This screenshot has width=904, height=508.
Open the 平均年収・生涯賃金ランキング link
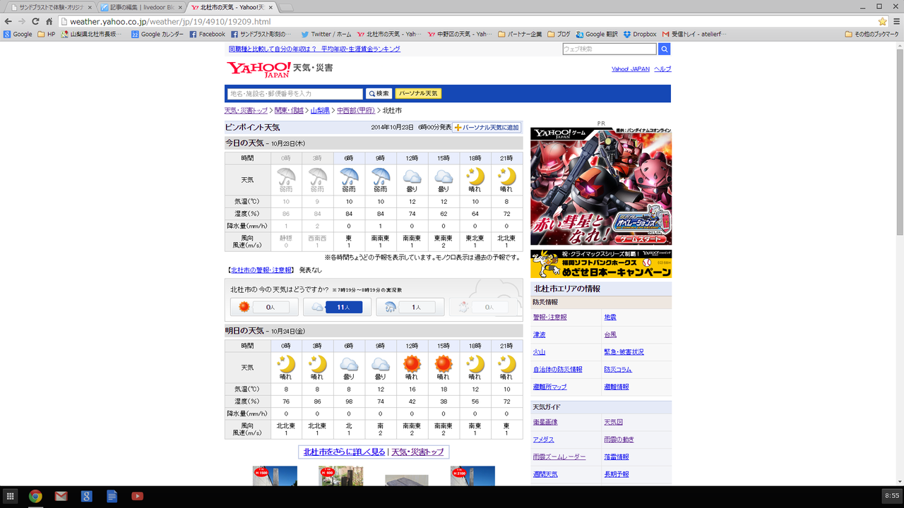tap(360, 49)
